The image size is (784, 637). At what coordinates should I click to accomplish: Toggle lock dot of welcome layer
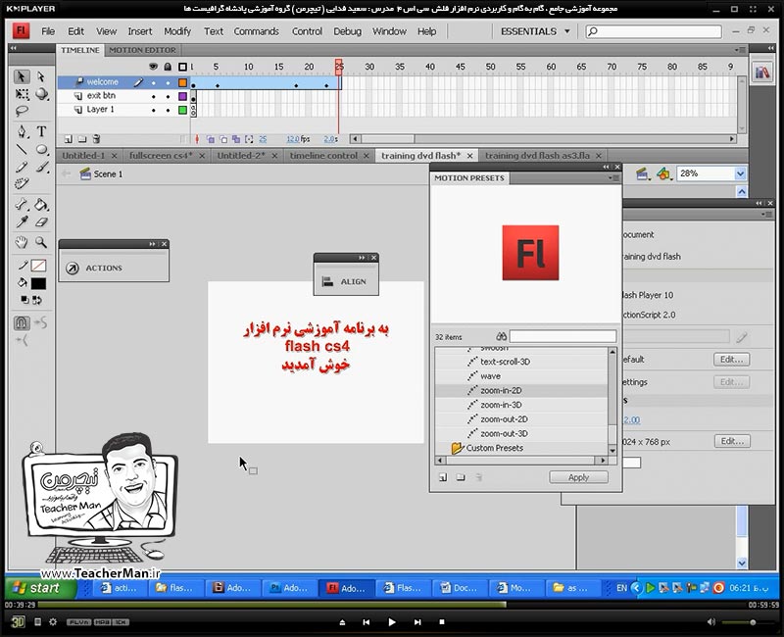(x=168, y=82)
